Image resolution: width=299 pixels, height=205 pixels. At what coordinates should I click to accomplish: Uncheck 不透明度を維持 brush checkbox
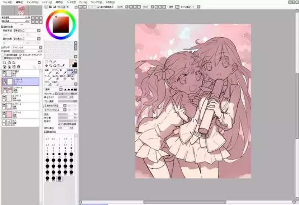click(x=59, y=124)
